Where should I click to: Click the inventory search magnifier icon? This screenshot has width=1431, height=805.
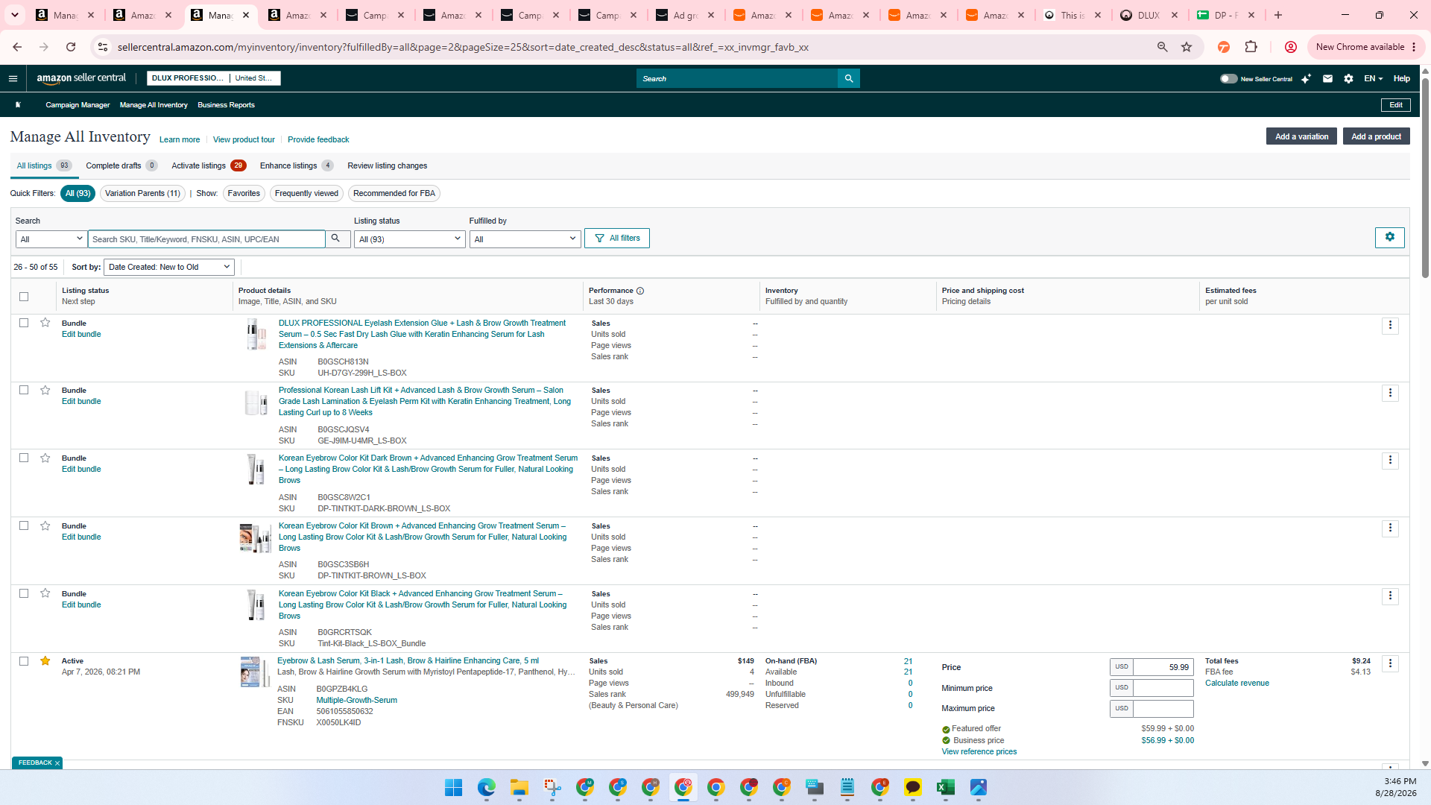[335, 239]
